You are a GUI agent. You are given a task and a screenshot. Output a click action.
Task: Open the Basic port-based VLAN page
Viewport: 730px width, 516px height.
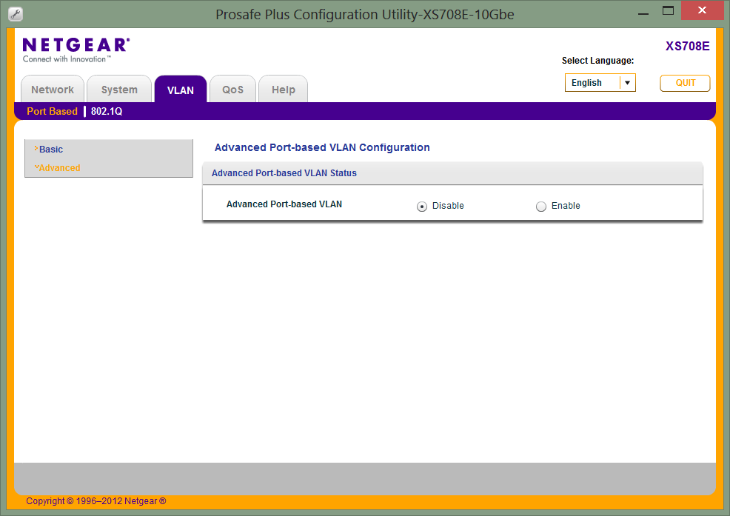tap(51, 149)
